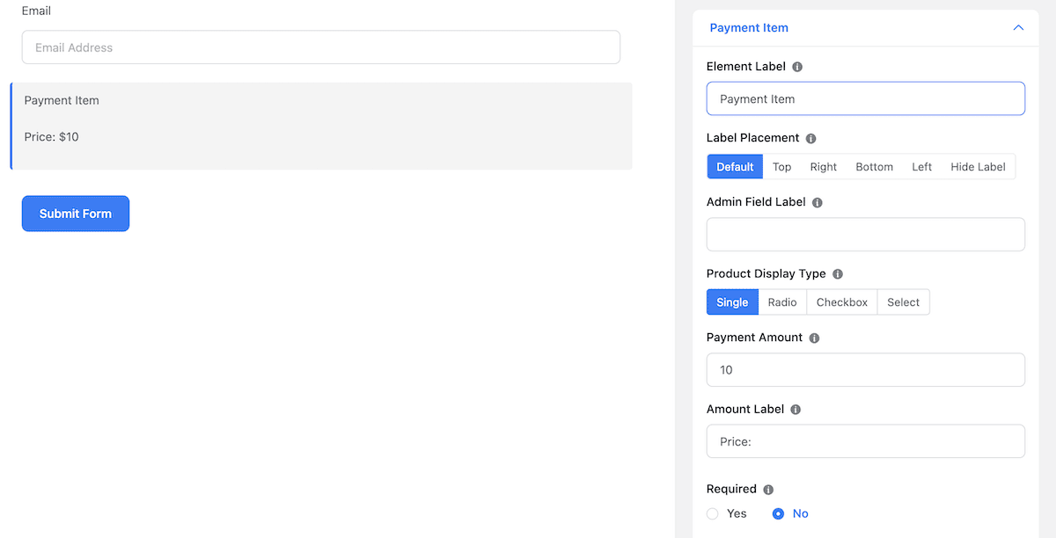The image size is (1056, 538).
Task: Choose Default label placement
Action: click(735, 167)
